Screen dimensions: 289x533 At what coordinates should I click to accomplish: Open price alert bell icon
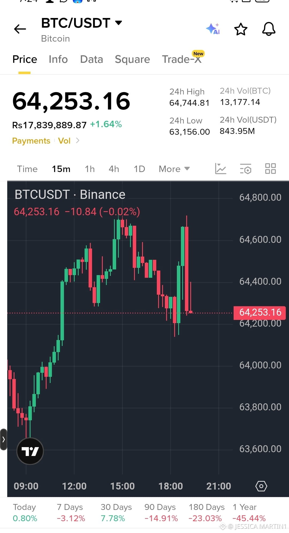(x=269, y=29)
